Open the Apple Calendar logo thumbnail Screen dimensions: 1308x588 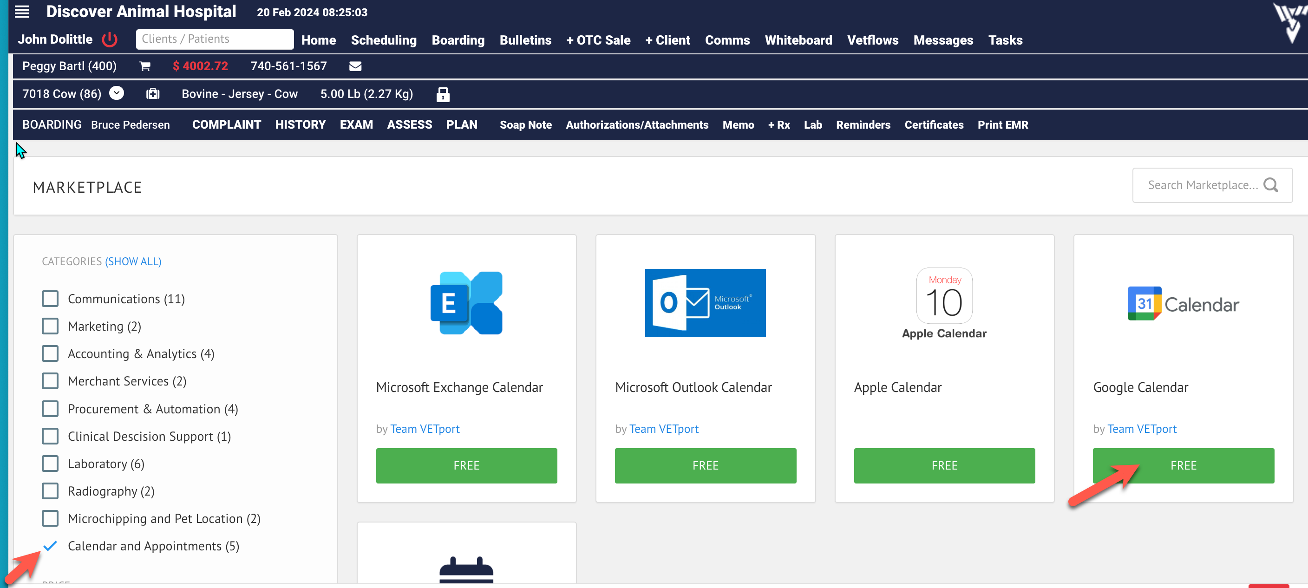tap(944, 304)
